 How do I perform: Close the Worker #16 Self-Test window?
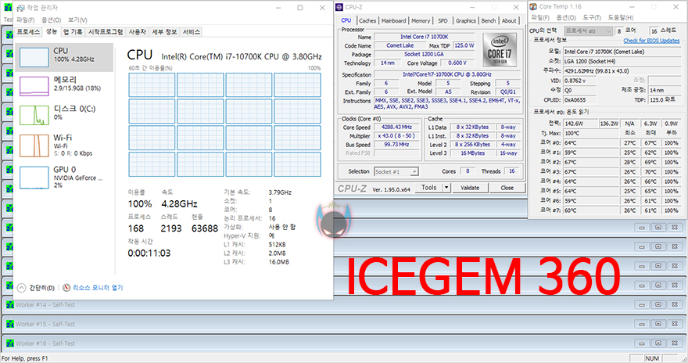(675, 343)
